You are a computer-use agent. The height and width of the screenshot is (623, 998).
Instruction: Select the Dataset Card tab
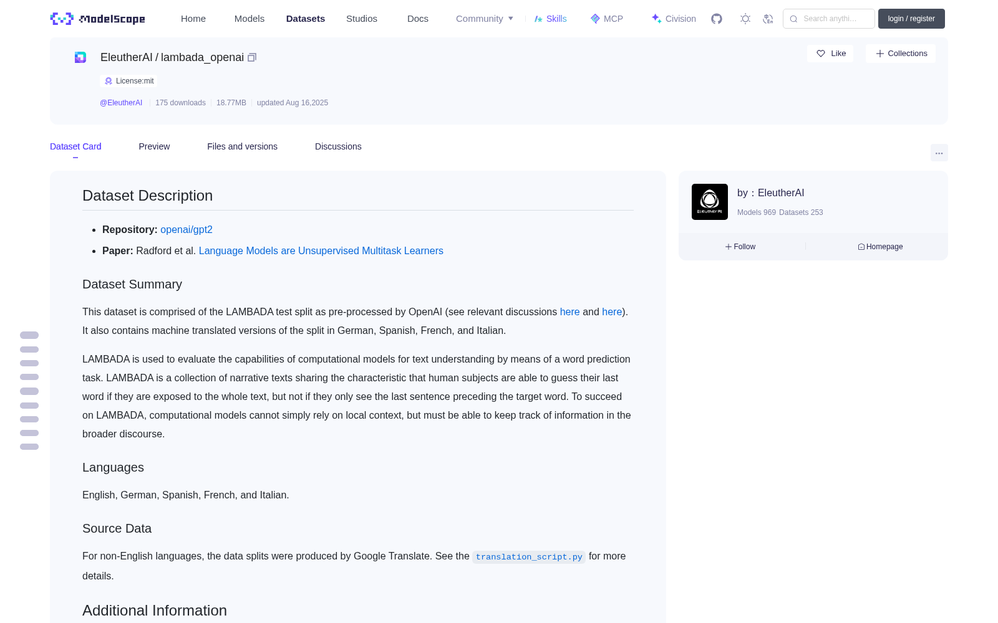pos(75,146)
